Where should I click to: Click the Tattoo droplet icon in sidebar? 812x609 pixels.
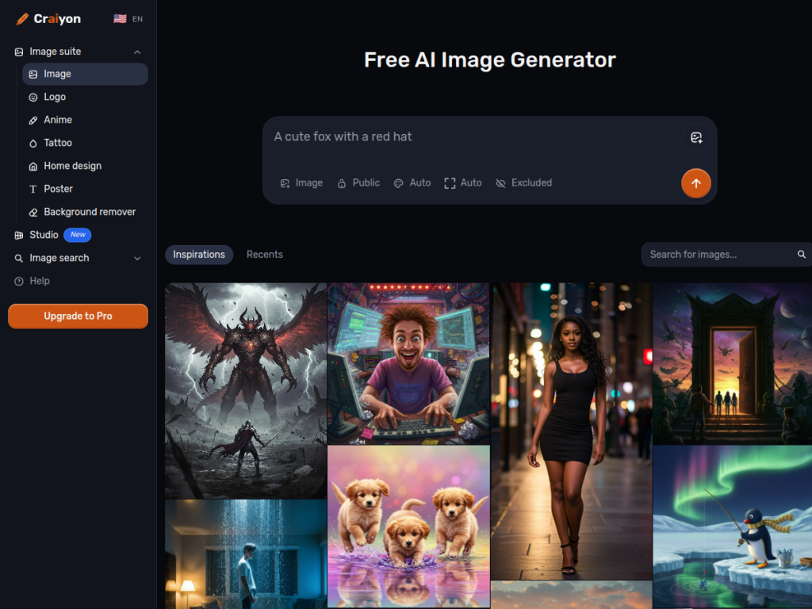click(33, 144)
